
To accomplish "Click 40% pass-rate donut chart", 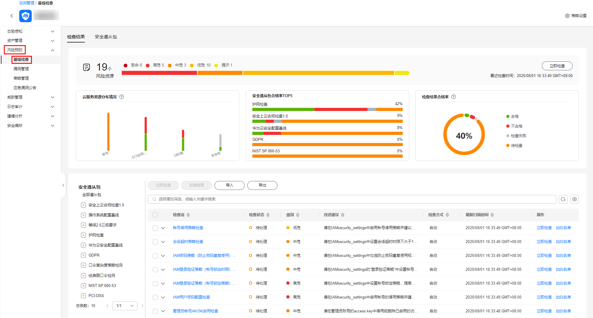I will (x=464, y=134).
